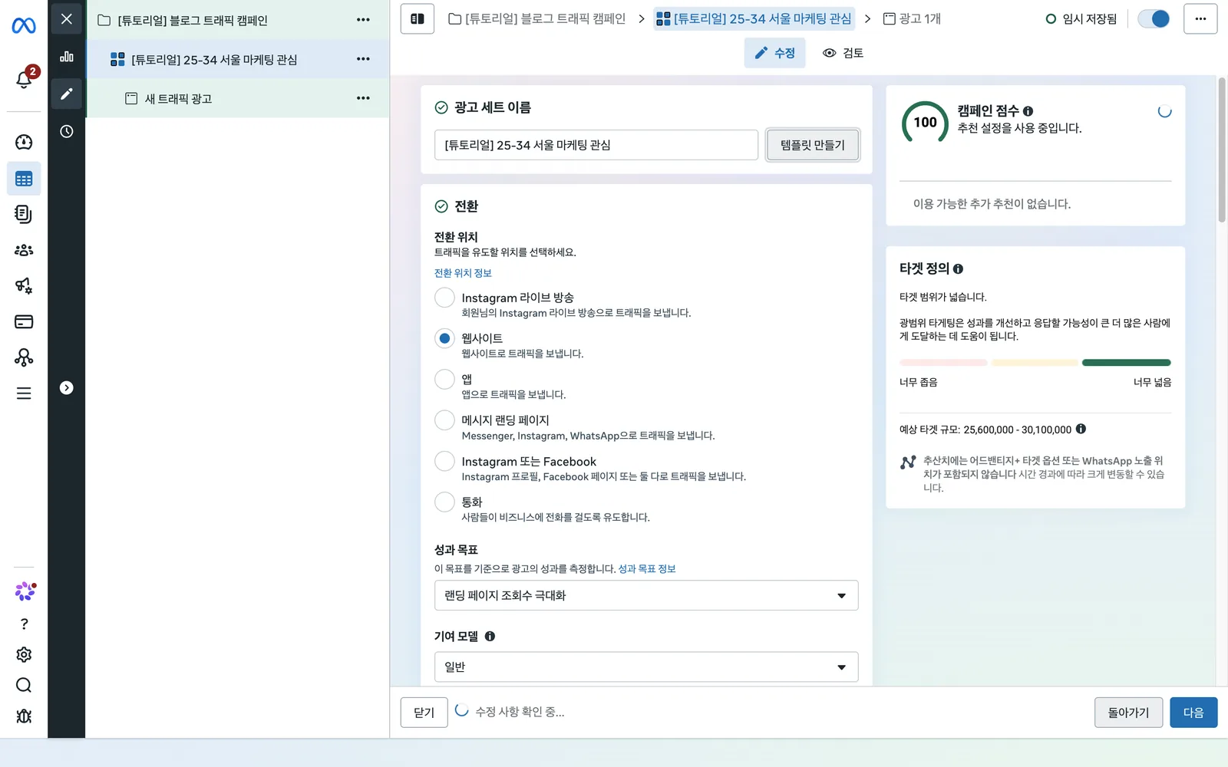Select Instagram 라이브 방송 radio option
Image resolution: width=1228 pixels, height=767 pixels.
444,298
